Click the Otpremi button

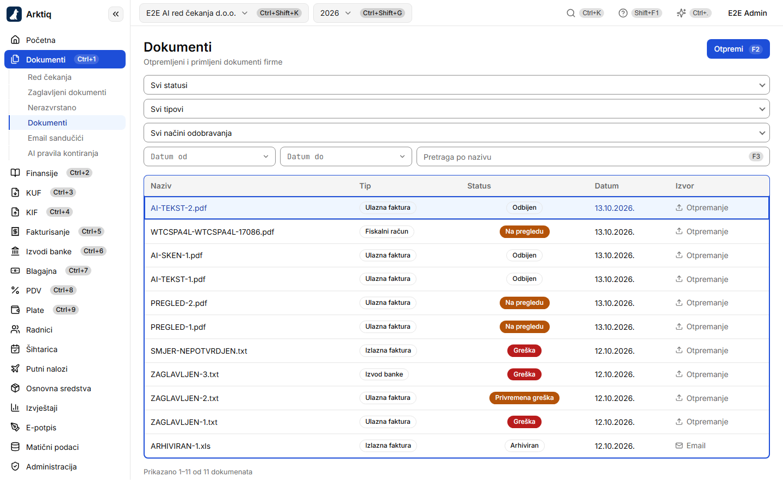click(x=738, y=49)
